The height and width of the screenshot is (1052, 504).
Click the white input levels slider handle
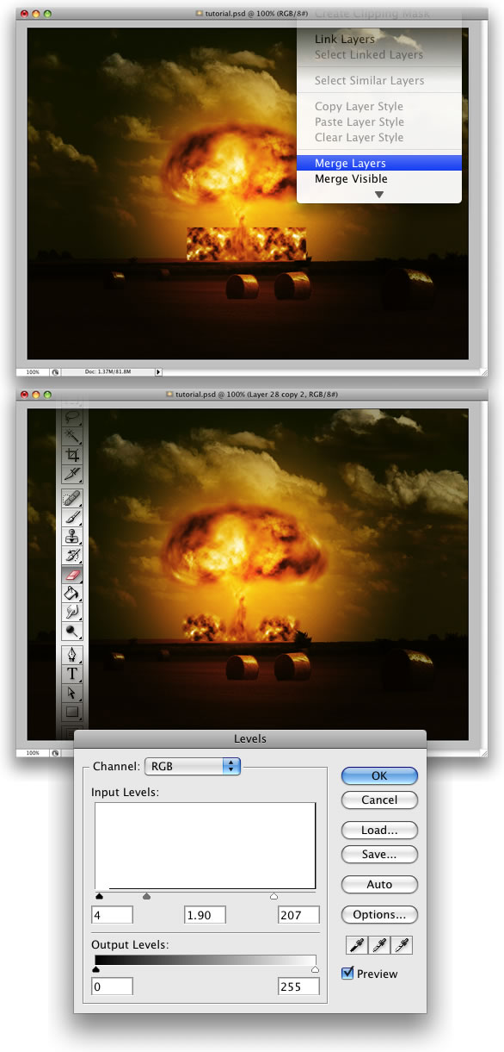[x=274, y=896]
